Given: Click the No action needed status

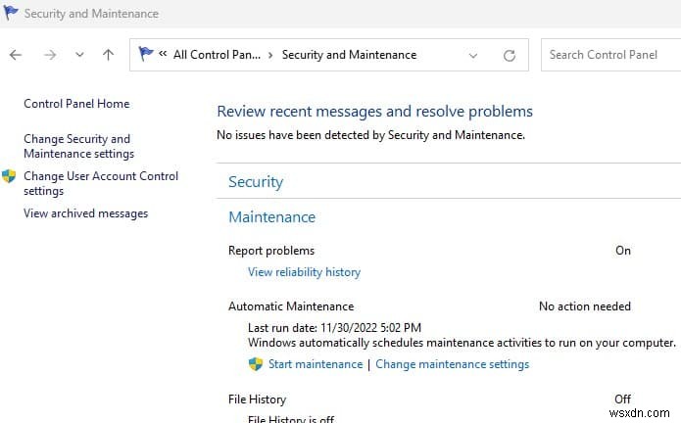Looking at the screenshot, I should pos(585,306).
